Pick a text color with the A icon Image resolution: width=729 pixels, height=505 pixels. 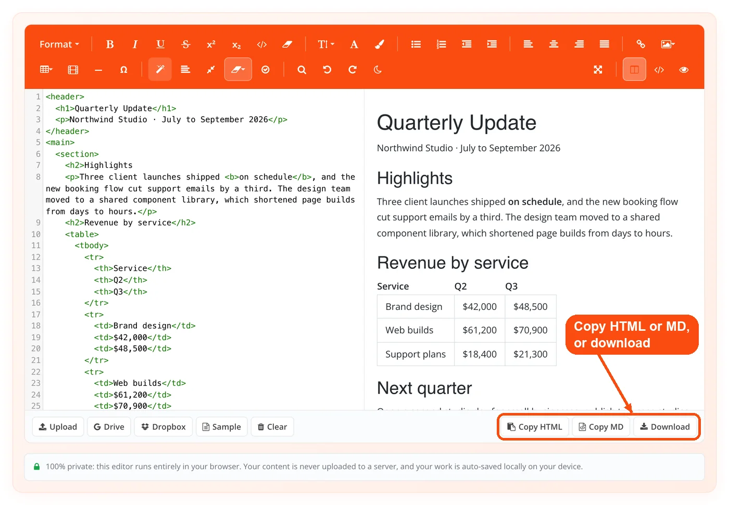coord(354,44)
